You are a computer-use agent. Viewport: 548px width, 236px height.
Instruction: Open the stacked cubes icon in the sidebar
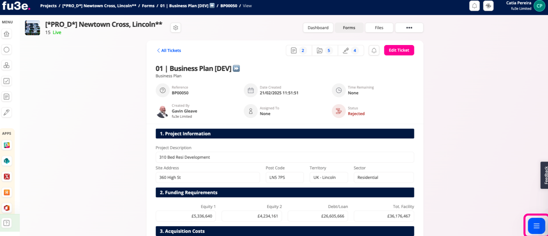[7, 65]
